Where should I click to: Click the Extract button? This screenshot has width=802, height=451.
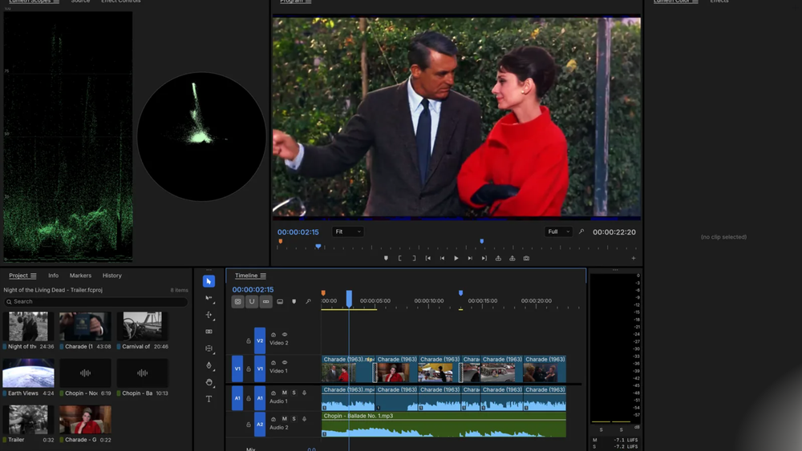(512, 259)
